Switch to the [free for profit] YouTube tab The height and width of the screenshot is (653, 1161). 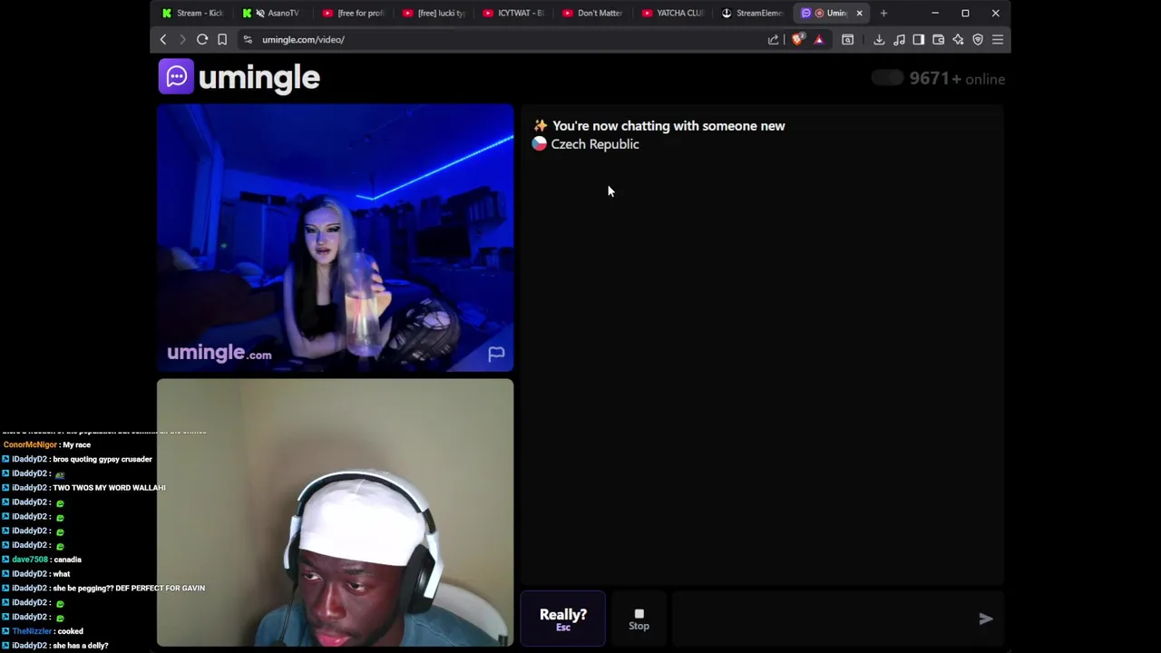(x=355, y=13)
